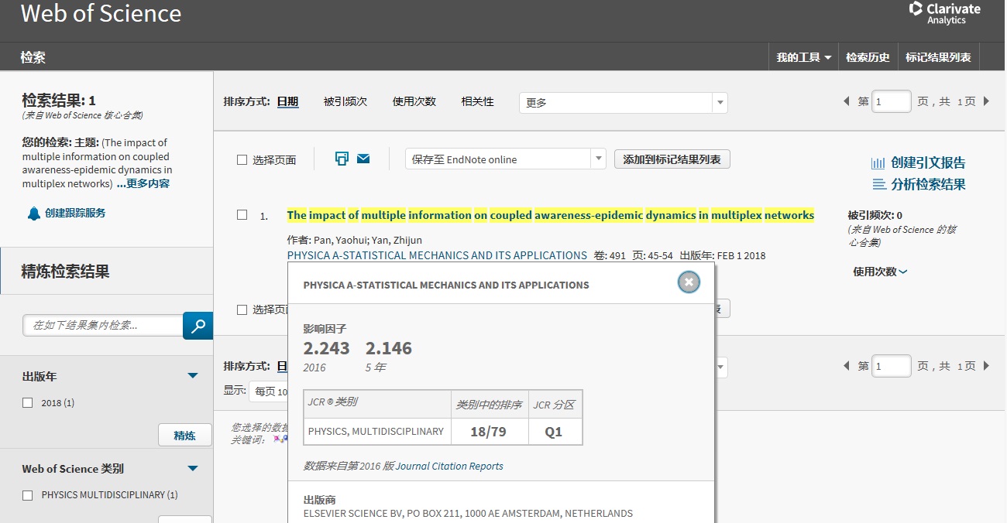This screenshot has height=523, width=1007.
Task: Click the Web of Science header title
Action: 101,13
